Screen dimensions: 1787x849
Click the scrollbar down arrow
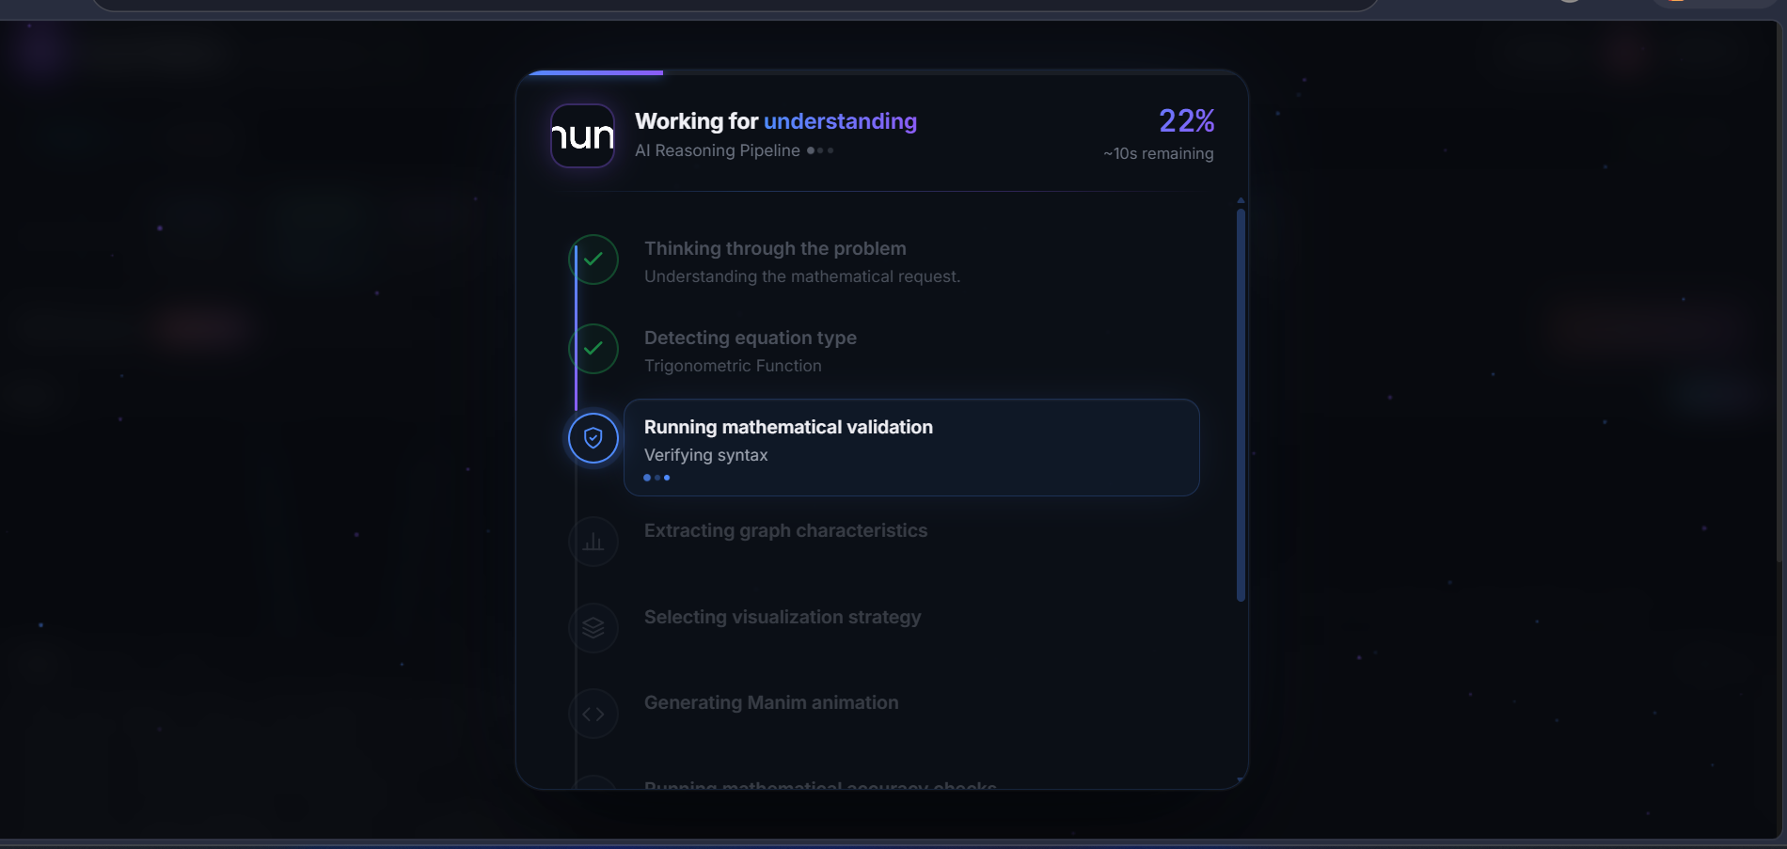pyautogui.click(x=1241, y=779)
